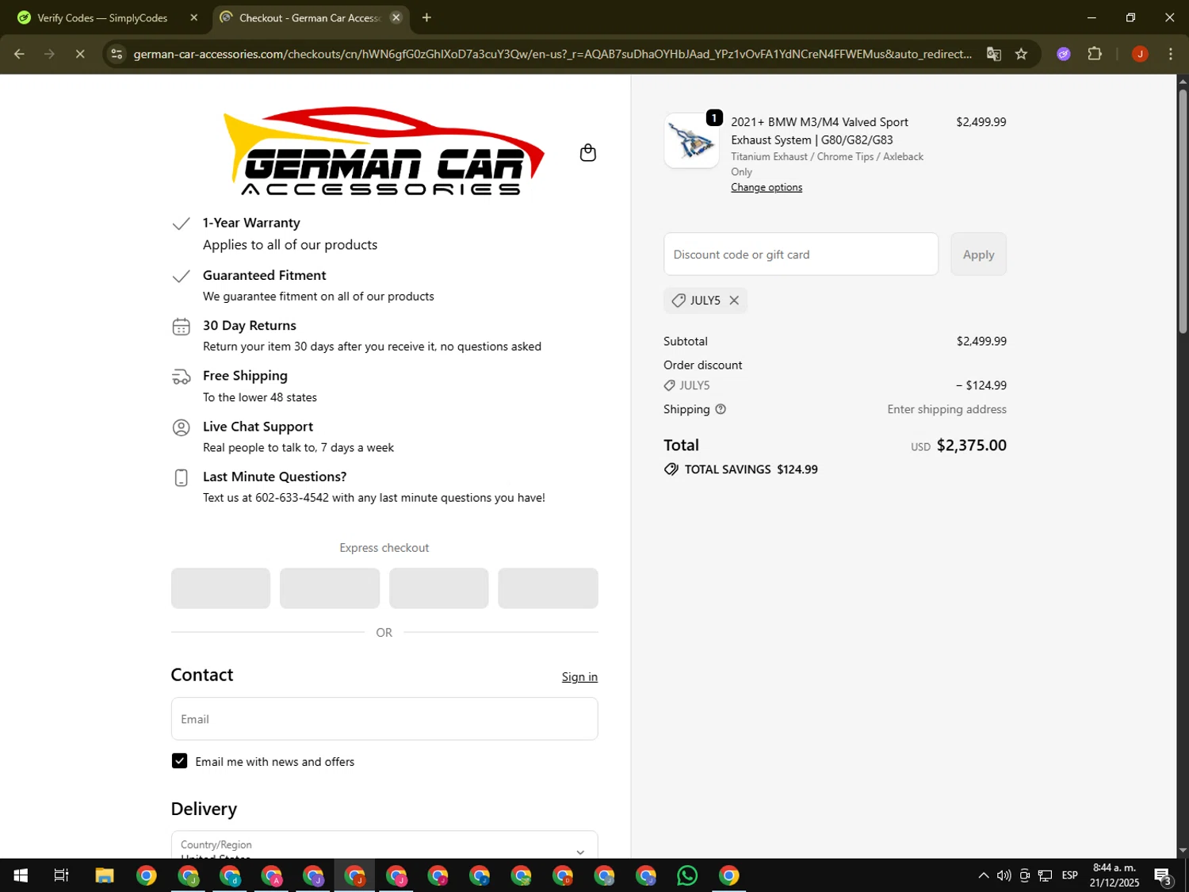This screenshot has width=1189, height=892.
Task: Click the 1-Year Warranty heading
Action: click(x=251, y=223)
